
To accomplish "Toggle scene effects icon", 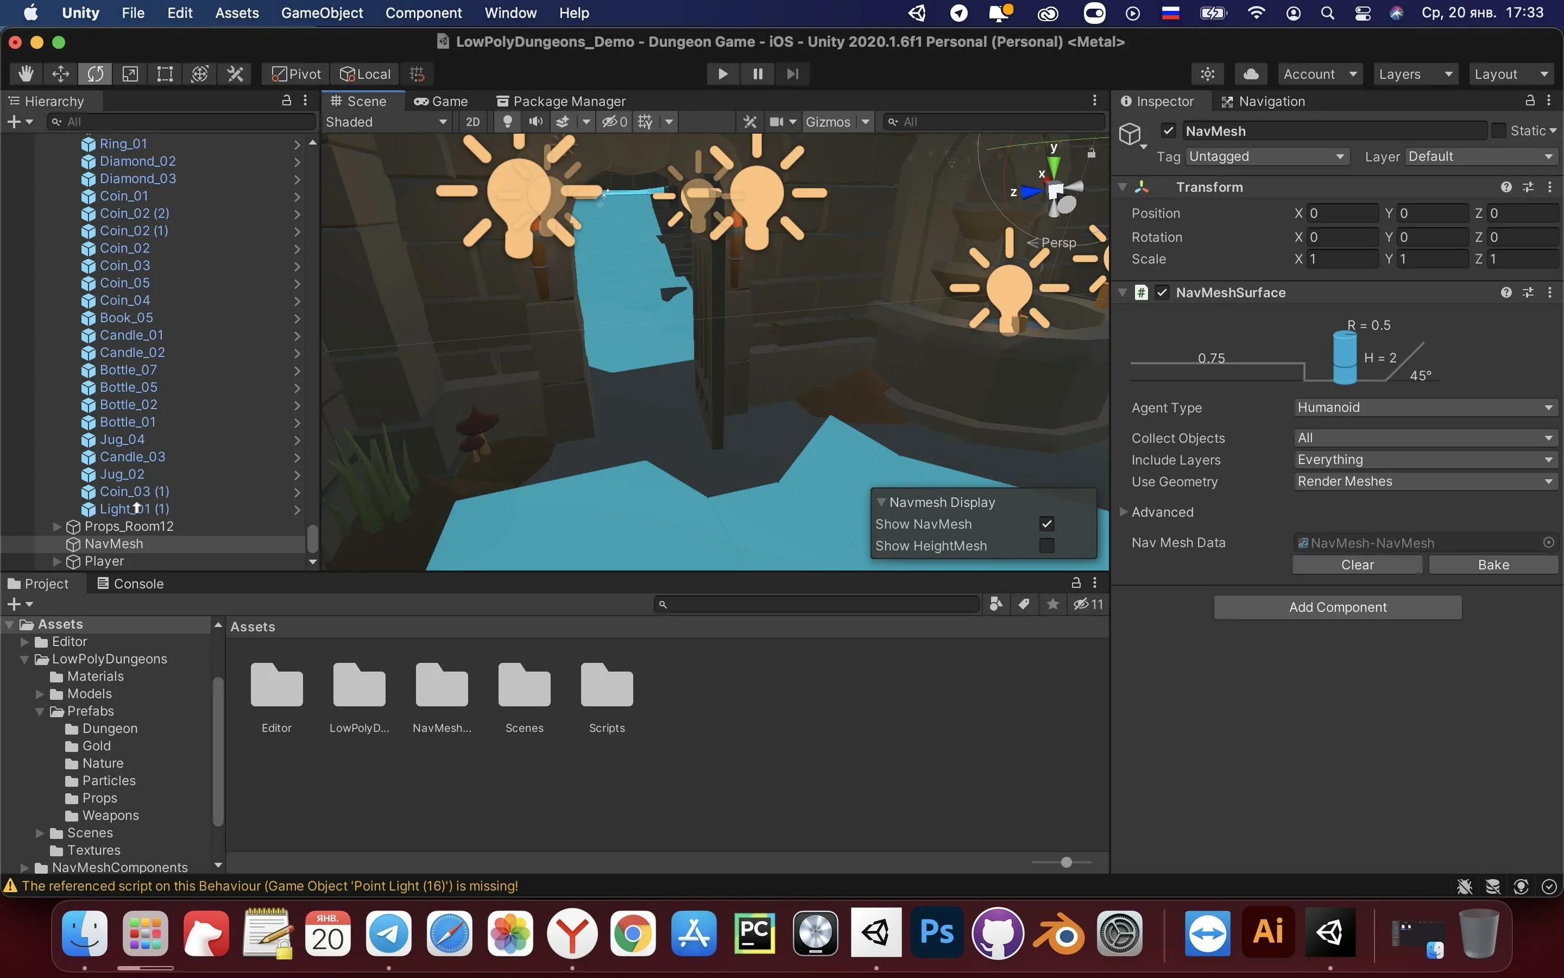I will [563, 122].
